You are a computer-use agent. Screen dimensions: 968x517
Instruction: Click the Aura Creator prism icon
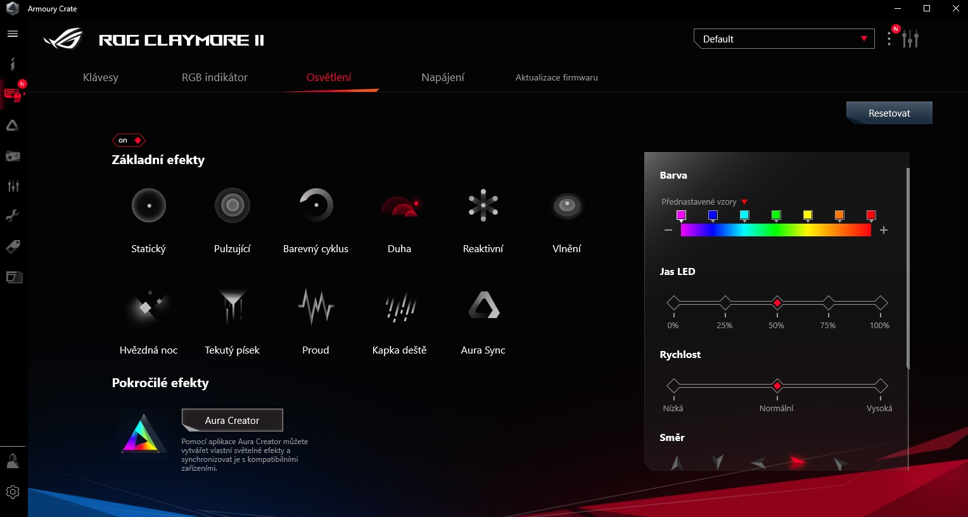pos(144,434)
